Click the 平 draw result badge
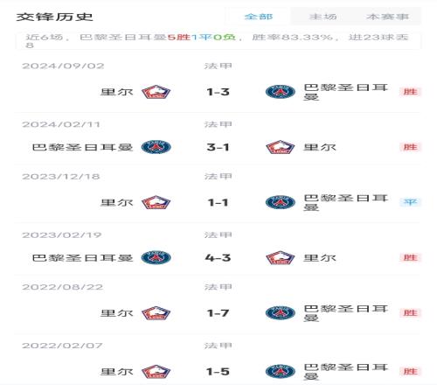Image resolution: width=437 pixels, height=385 pixels. pyautogui.click(x=410, y=202)
